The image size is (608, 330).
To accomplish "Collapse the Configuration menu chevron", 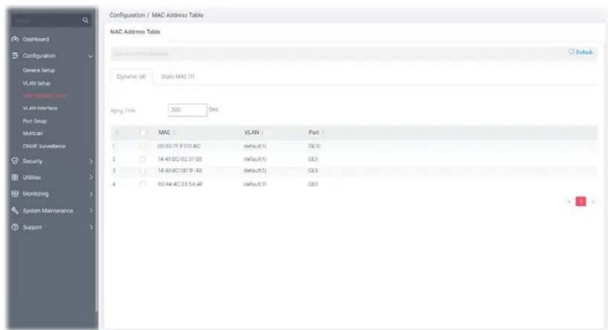I will coord(91,56).
